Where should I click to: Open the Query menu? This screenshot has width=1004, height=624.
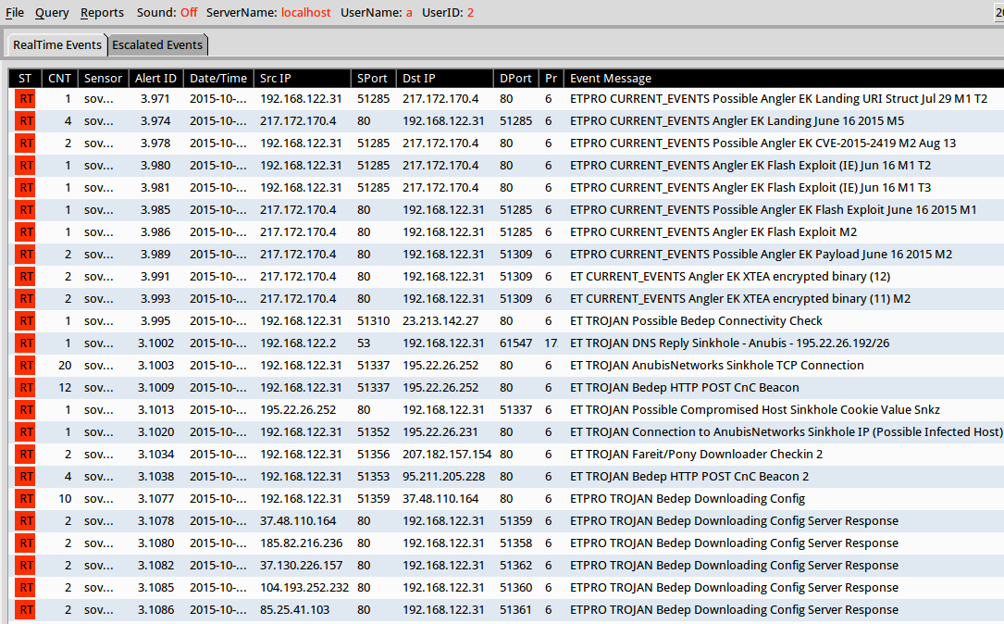pyautogui.click(x=52, y=13)
